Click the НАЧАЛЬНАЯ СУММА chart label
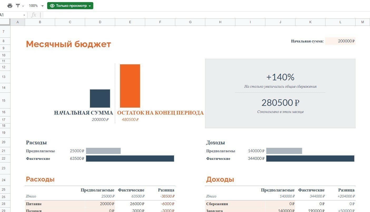370x212 pixels. click(x=84, y=113)
